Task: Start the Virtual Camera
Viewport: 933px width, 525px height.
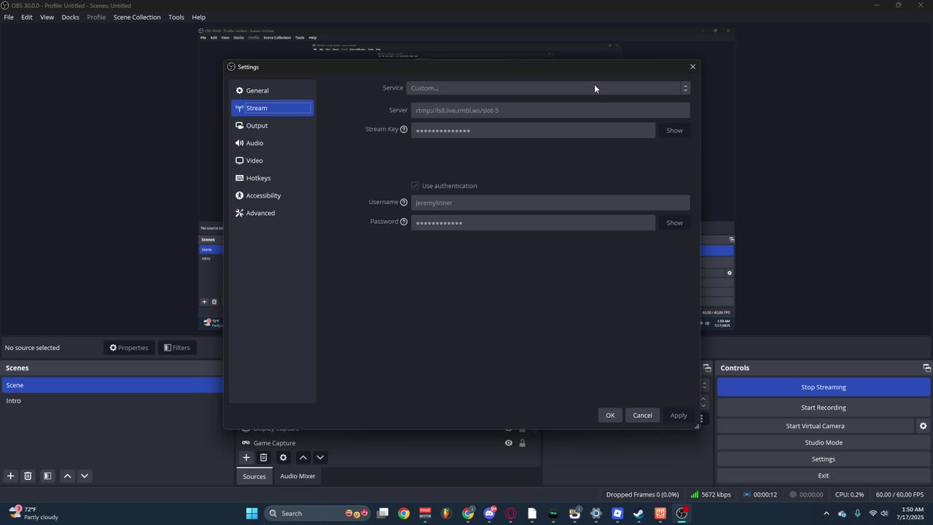Action: pyautogui.click(x=815, y=426)
